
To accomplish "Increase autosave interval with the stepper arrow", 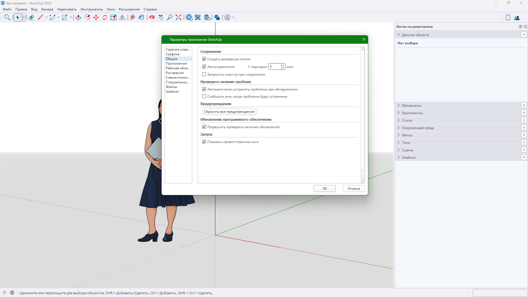I will click(283, 65).
